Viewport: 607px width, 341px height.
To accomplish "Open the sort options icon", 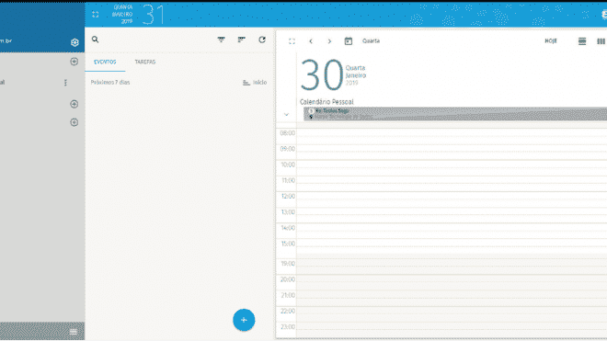I will [x=242, y=40].
